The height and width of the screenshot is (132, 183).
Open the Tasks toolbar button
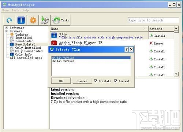tap(60, 20)
